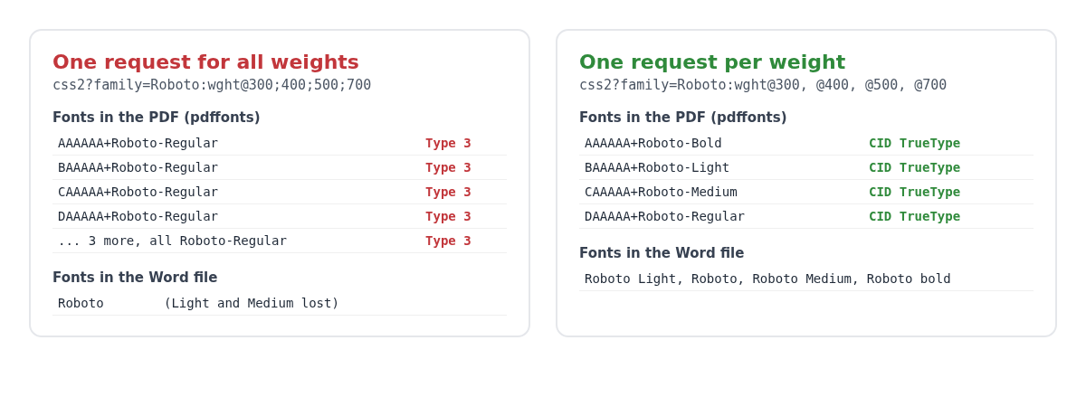Image resolution: width=1086 pixels, height=416 pixels.
Task: Click font name CAAAAA+Roboto-Medium
Action: click(661, 192)
